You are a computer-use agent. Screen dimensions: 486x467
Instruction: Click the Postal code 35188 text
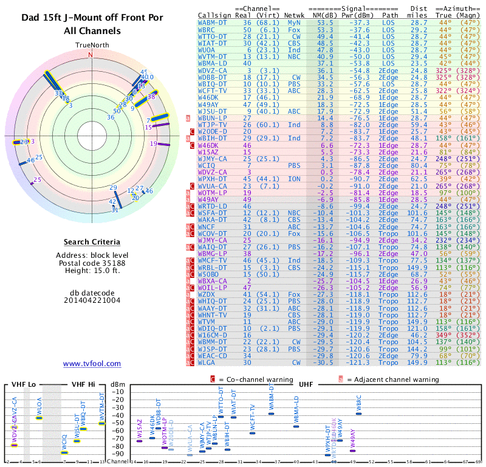pyautogui.click(x=91, y=263)
